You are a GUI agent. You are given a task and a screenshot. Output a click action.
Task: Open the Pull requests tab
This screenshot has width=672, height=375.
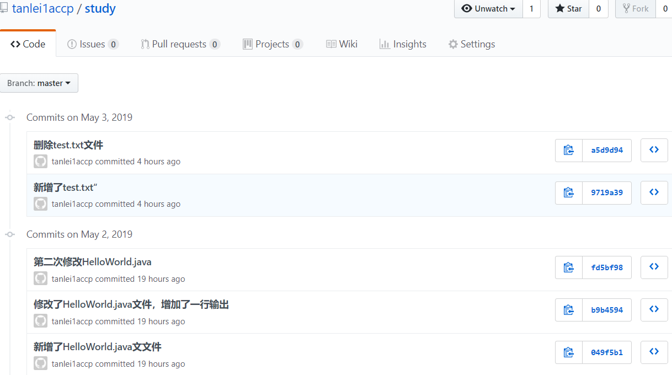click(180, 44)
